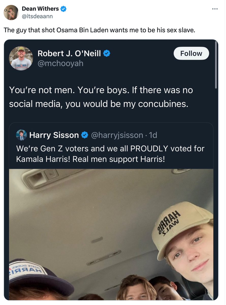
Task: Open the @mchooyah handle
Action: (x=60, y=63)
